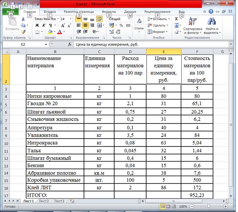
Task: Switch to Review (Рецензирование) tab
Action: (x=157, y=12)
